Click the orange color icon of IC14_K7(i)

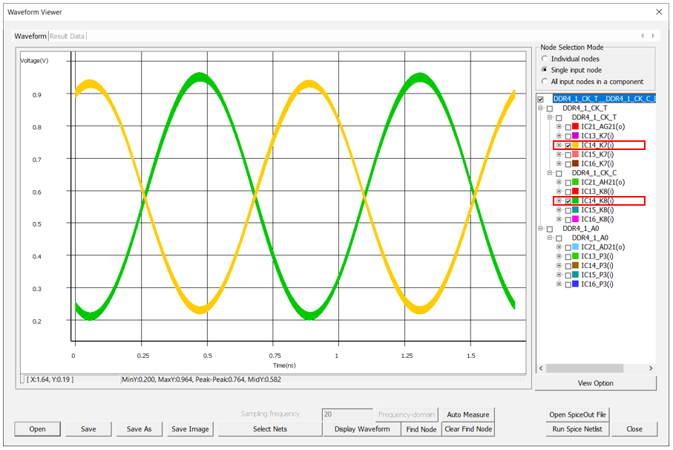[576, 146]
